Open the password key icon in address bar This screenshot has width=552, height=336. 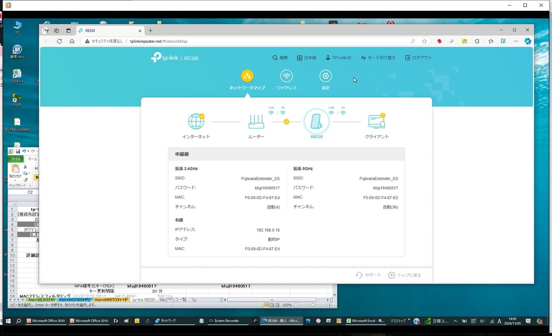click(x=413, y=41)
